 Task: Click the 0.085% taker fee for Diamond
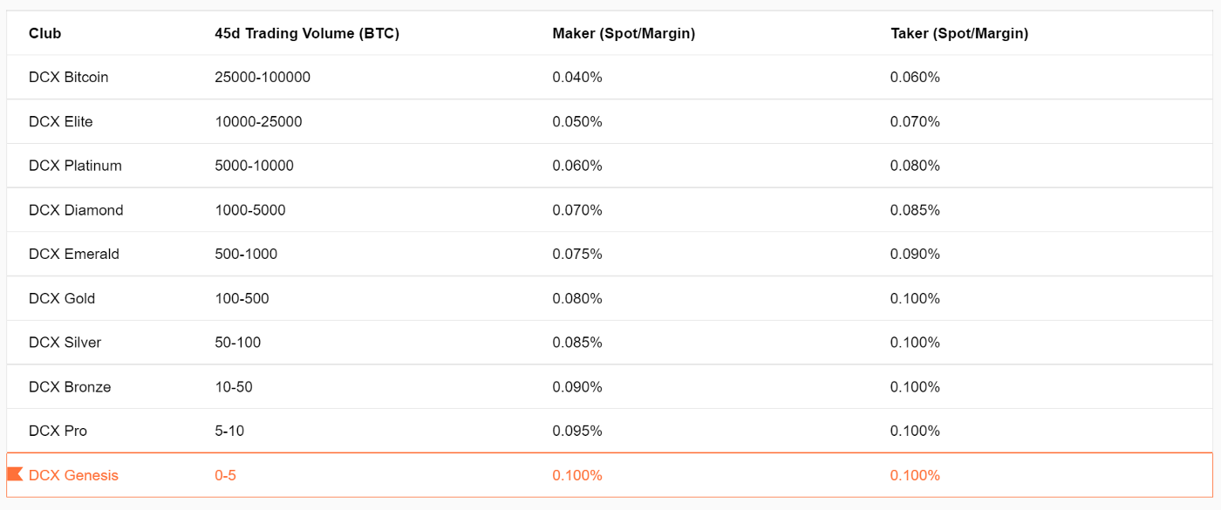pyautogui.click(x=915, y=210)
